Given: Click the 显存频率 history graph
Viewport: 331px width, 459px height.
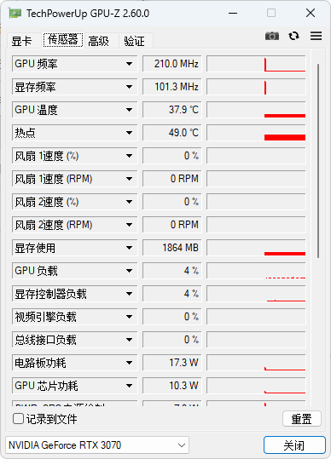Looking at the screenshot, I should coord(256,87).
